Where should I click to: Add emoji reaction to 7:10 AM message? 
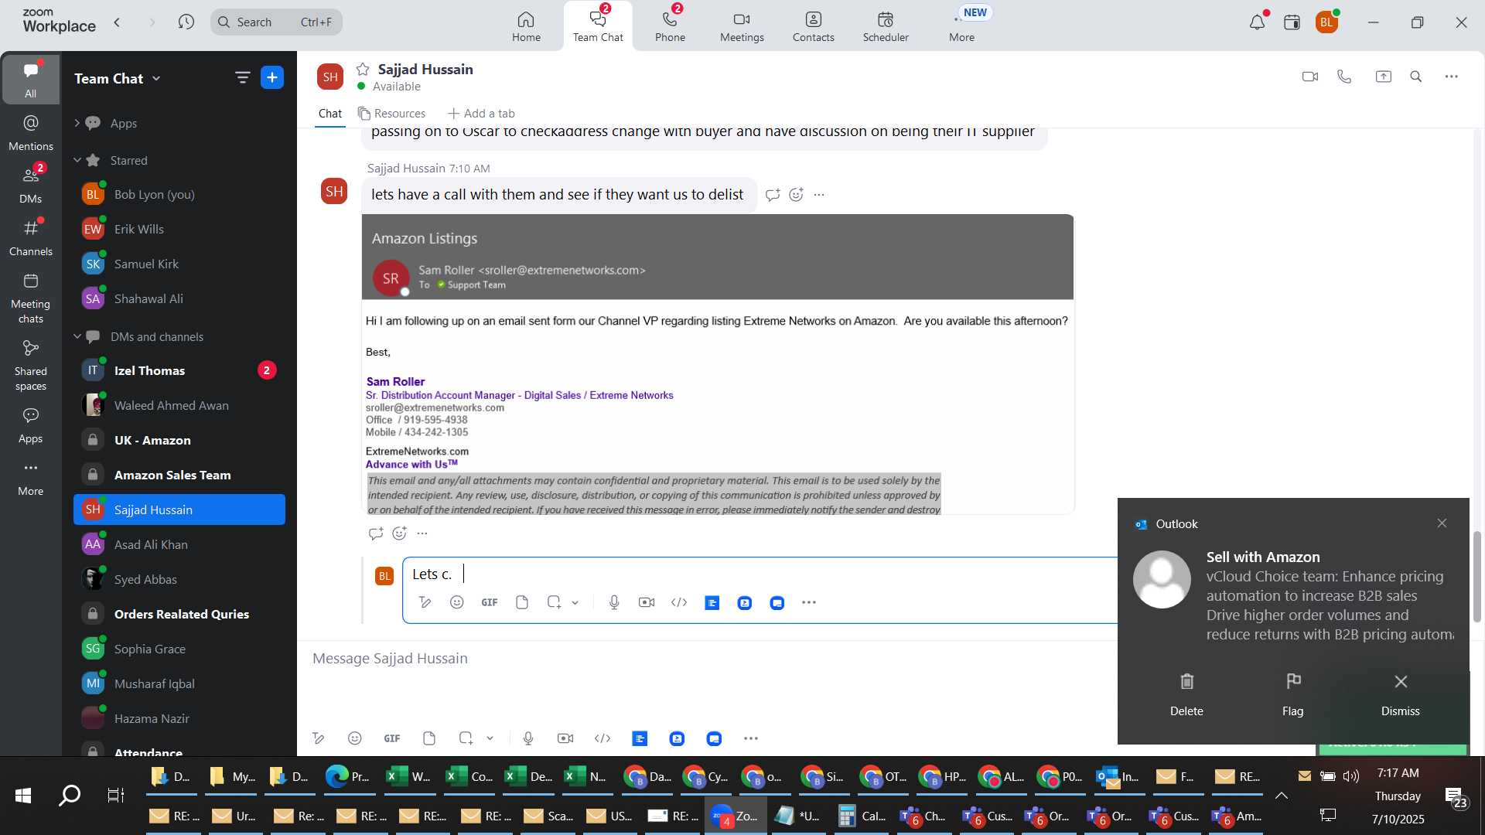pos(796,195)
